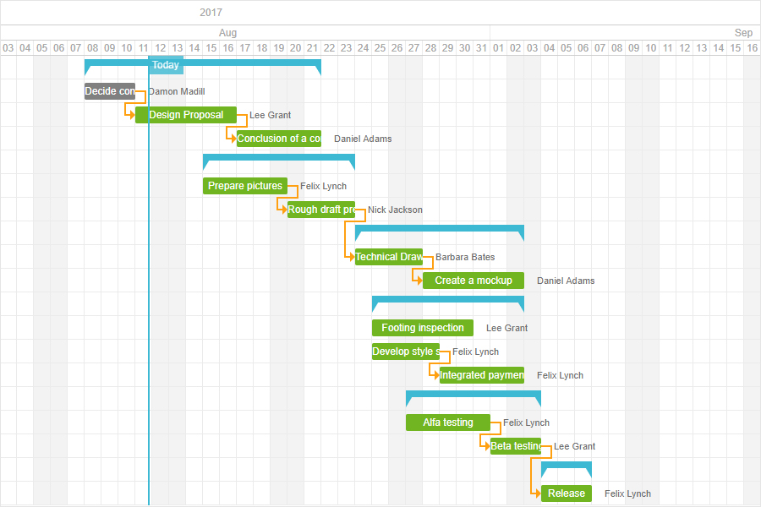Click the Today marker at the top
Image resolution: width=761 pixels, height=507 pixels.
pos(165,64)
